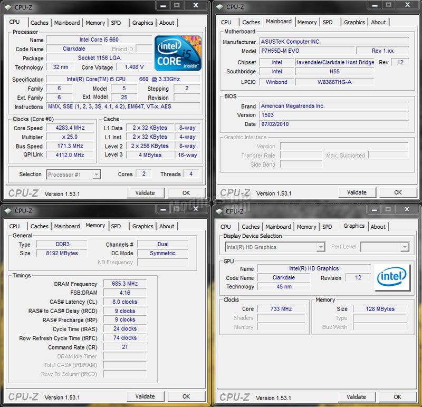
Task: Click the 'W83667HG-A' LPCIO value
Action: point(334,82)
